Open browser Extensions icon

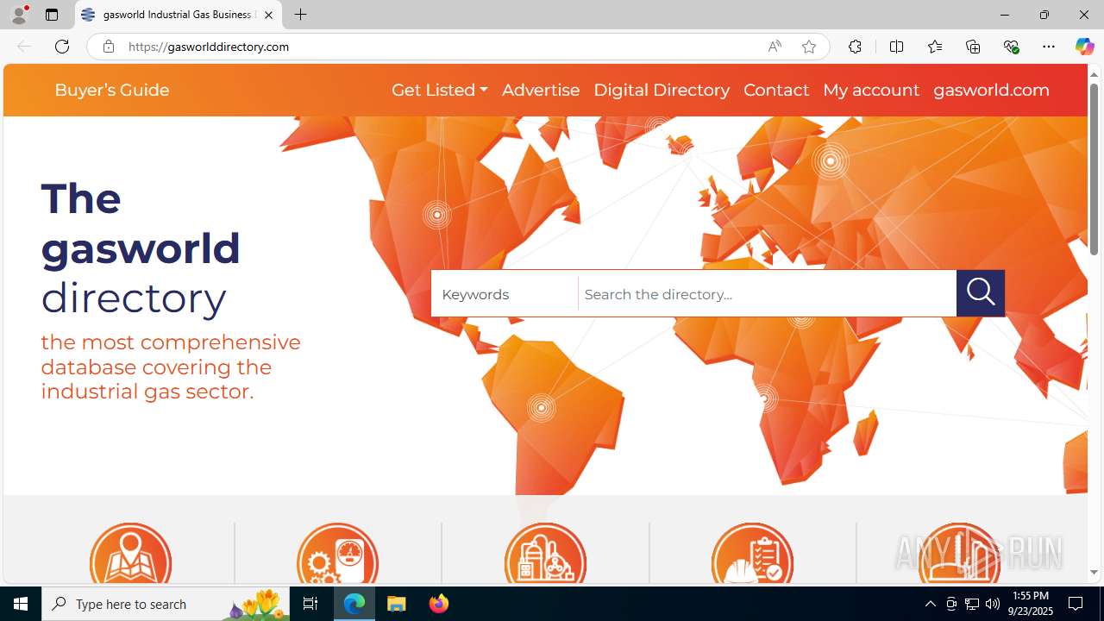855,47
